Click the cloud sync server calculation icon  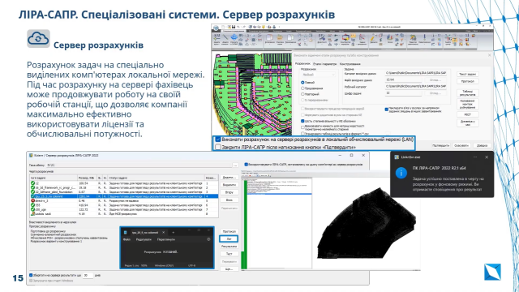coord(38,38)
